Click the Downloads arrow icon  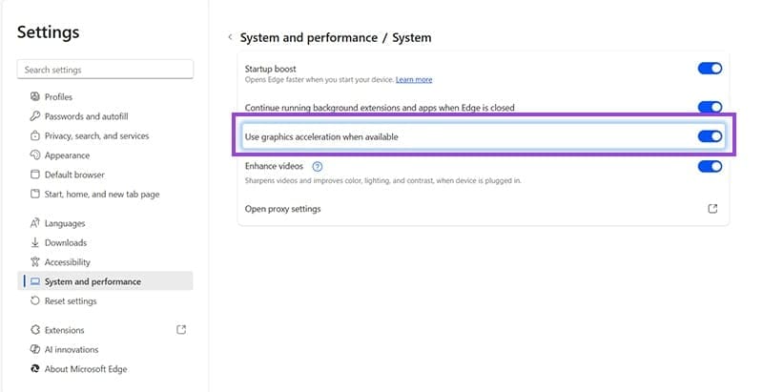35,243
